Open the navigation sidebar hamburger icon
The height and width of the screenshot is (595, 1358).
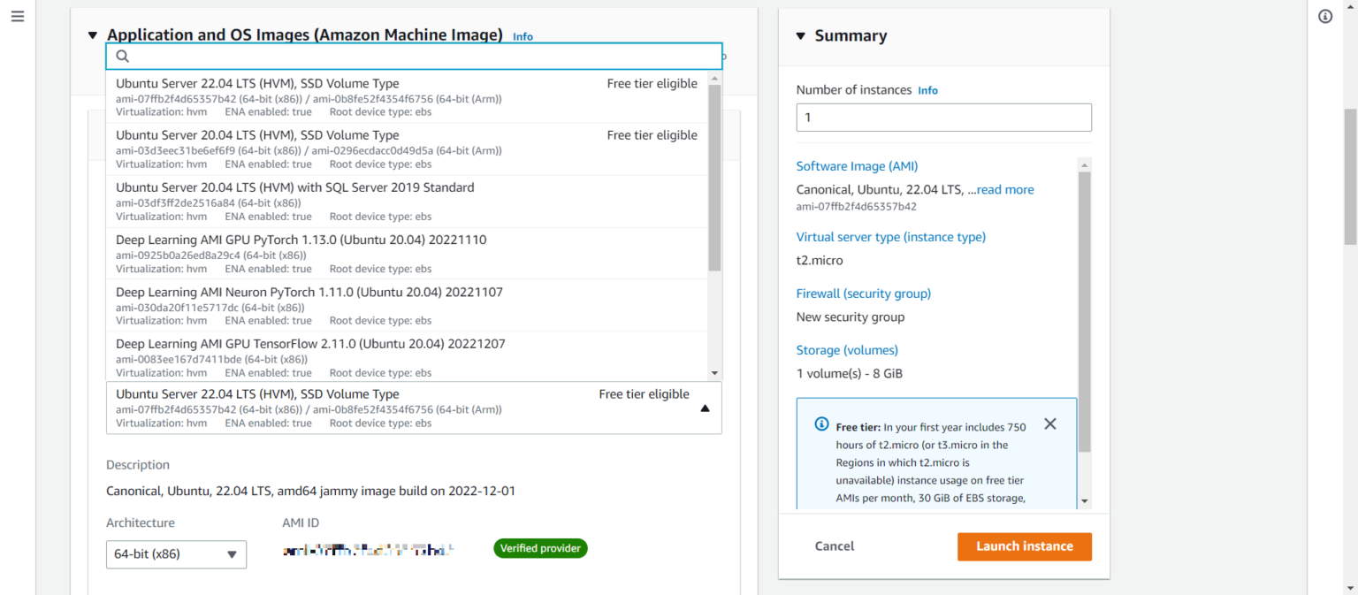[x=17, y=16]
